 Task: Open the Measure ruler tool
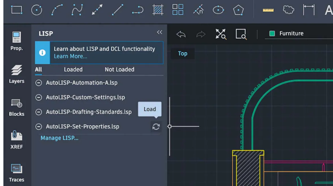[x=268, y=10]
